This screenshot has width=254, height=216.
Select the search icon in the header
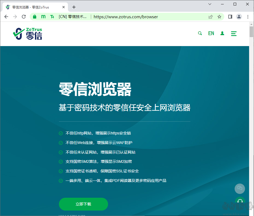coord(200,33)
